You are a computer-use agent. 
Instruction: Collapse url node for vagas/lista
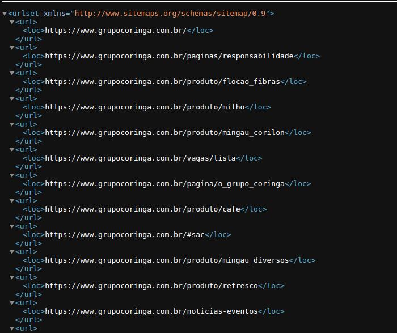[x=12, y=150]
